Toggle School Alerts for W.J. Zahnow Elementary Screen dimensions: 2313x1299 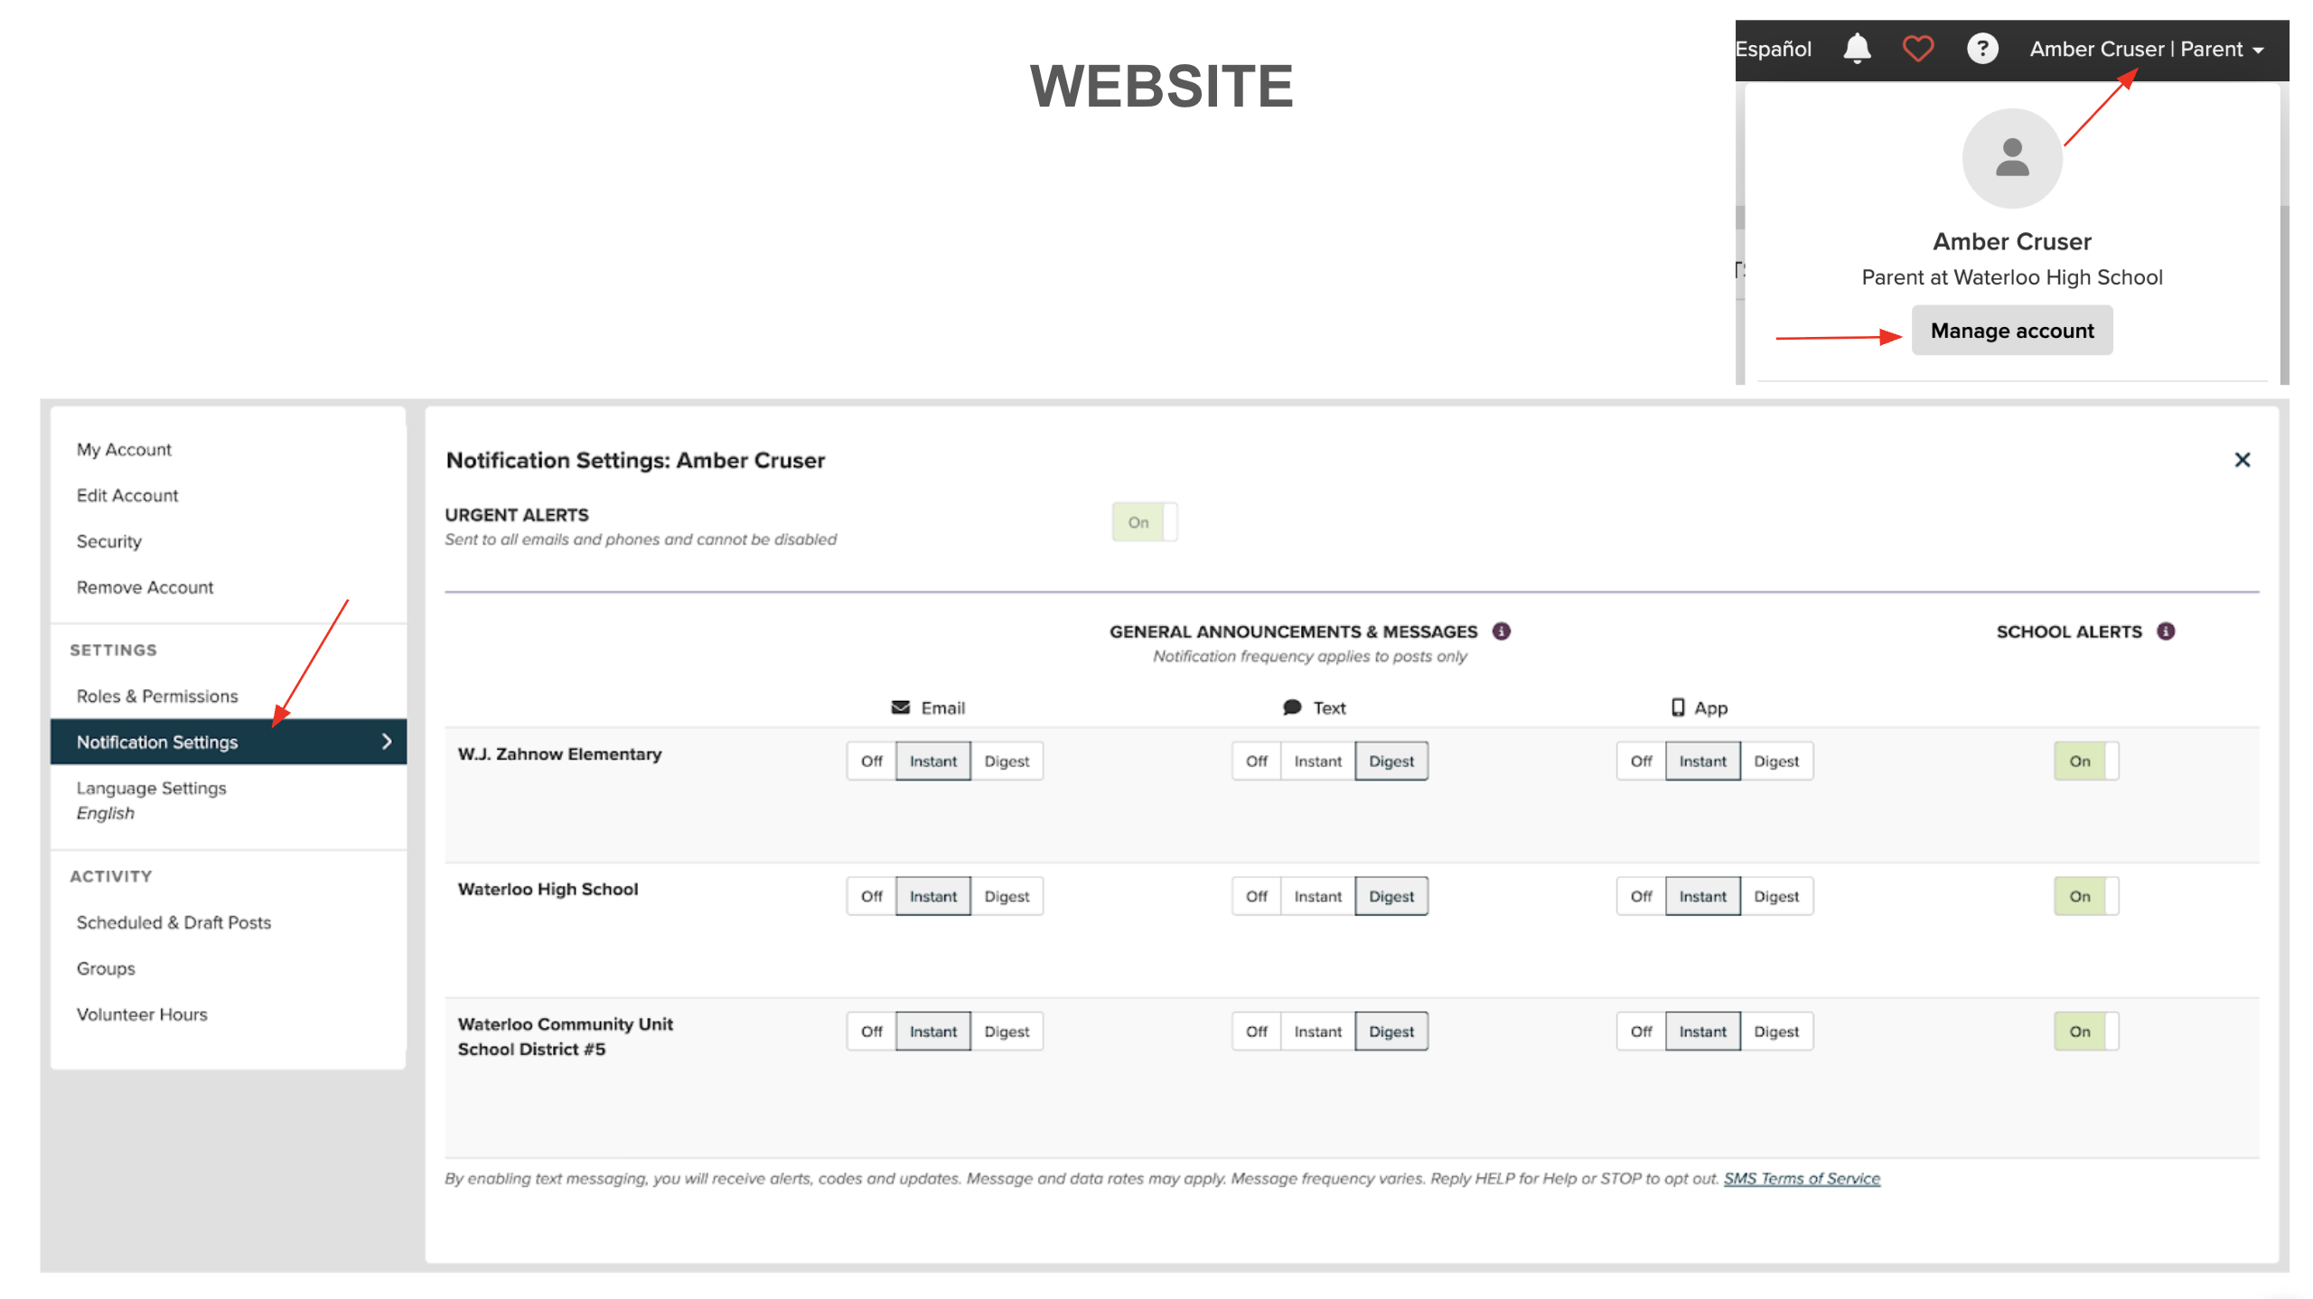point(2085,762)
